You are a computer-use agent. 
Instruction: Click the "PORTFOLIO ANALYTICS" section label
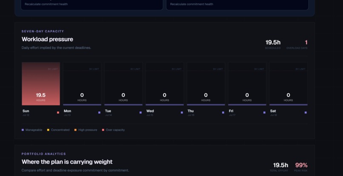(44, 154)
